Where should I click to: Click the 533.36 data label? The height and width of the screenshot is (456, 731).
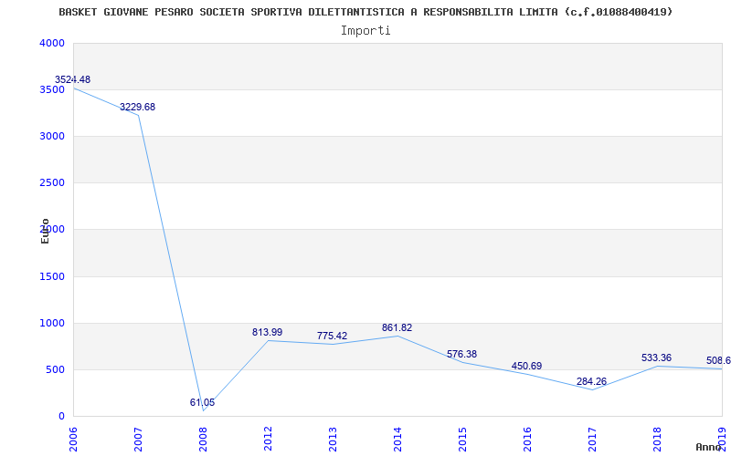(656, 358)
